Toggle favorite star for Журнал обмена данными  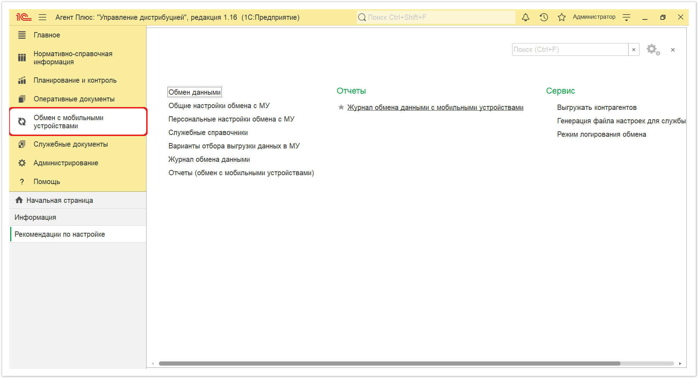coord(341,107)
